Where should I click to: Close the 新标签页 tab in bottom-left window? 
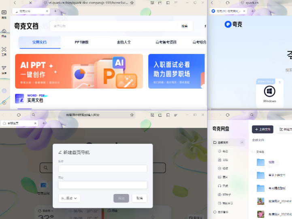35,123
